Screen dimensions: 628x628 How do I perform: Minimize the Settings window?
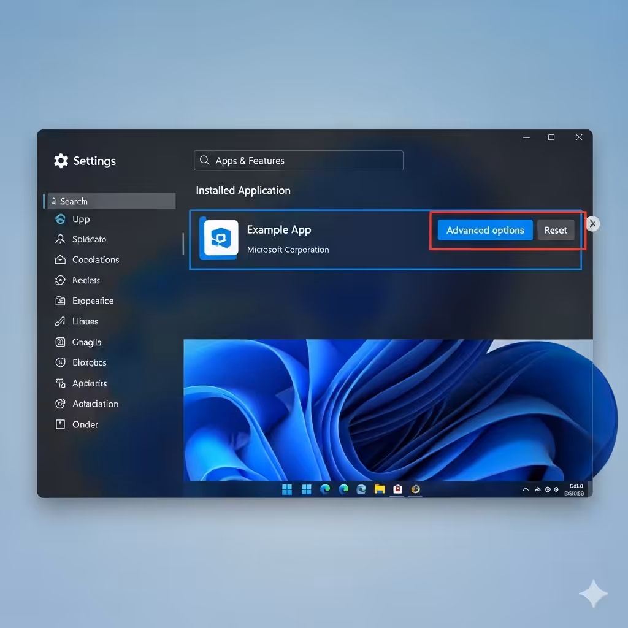click(x=526, y=137)
